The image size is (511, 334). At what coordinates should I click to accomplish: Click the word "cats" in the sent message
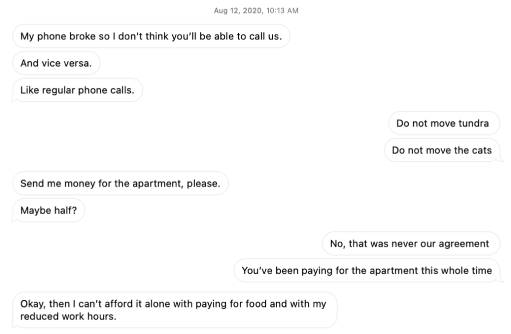(482, 150)
